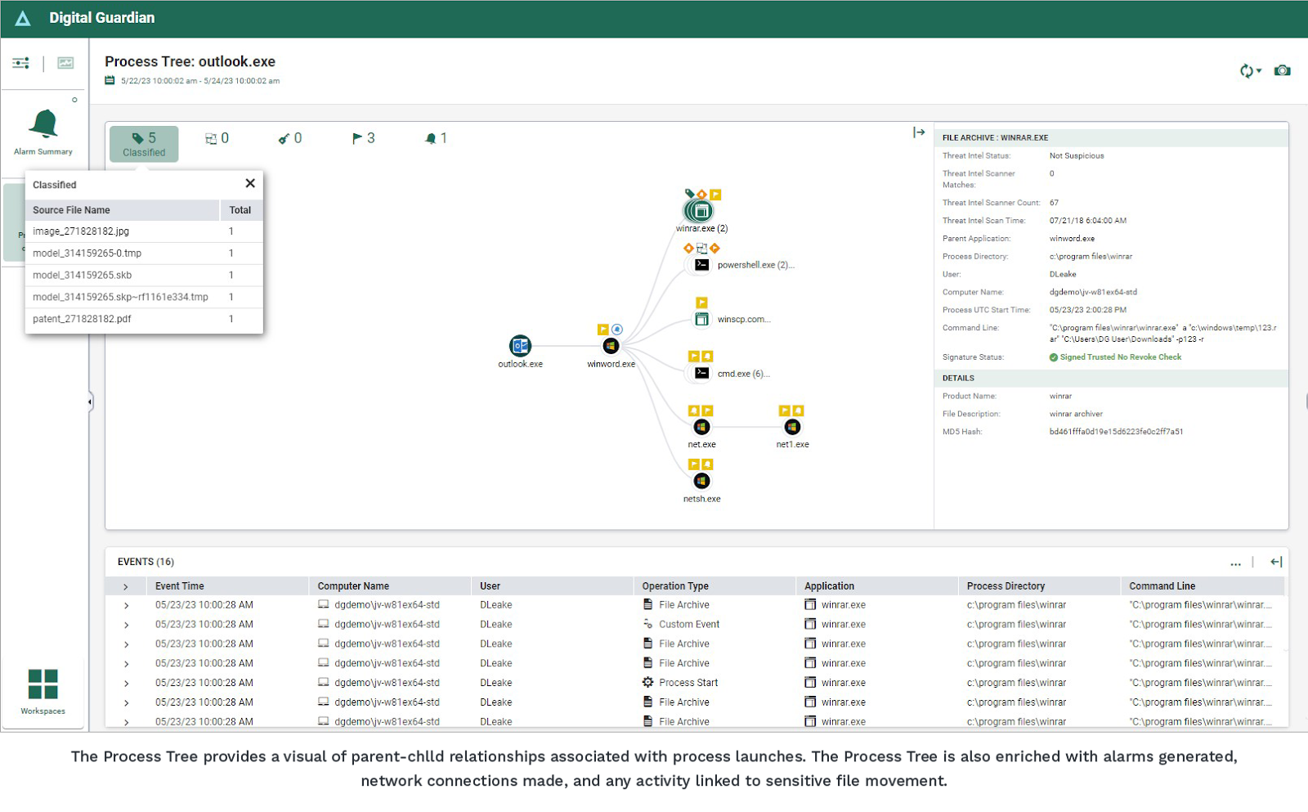The image size is (1308, 812).
Task: Click the powershell.exe process node
Action: (701, 265)
